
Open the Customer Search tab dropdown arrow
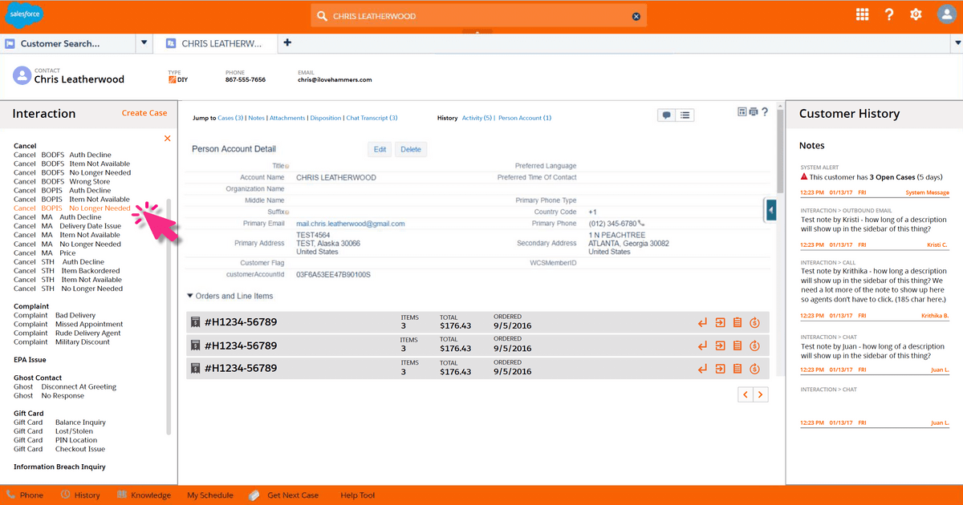[x=144, y=43]
